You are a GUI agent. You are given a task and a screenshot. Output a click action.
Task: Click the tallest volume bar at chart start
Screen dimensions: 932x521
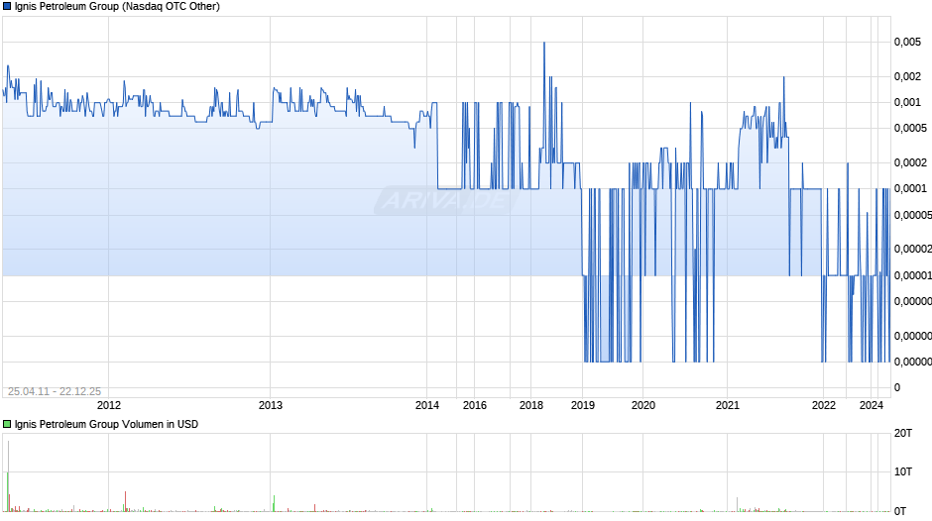tap(8, 475)
